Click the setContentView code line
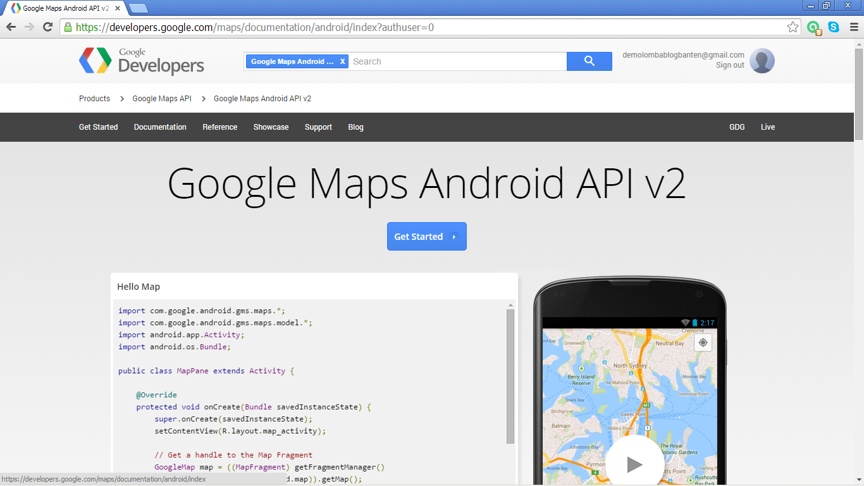The width and height of the screenshot is (864, 486). coord(240,431)
